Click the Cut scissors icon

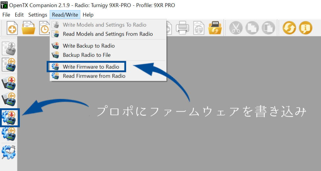tap(236, 28)
